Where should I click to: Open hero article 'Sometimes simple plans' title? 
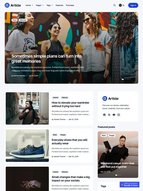pos(46,59)
